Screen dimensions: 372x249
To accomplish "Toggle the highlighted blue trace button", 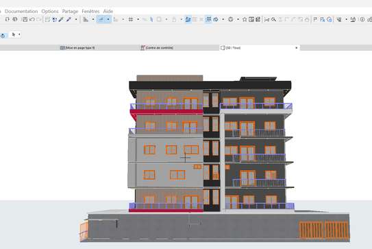I will pos(188,19).
